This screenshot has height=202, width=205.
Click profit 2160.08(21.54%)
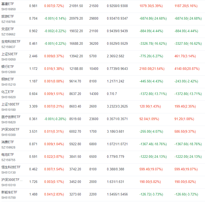tap(152, 69)
